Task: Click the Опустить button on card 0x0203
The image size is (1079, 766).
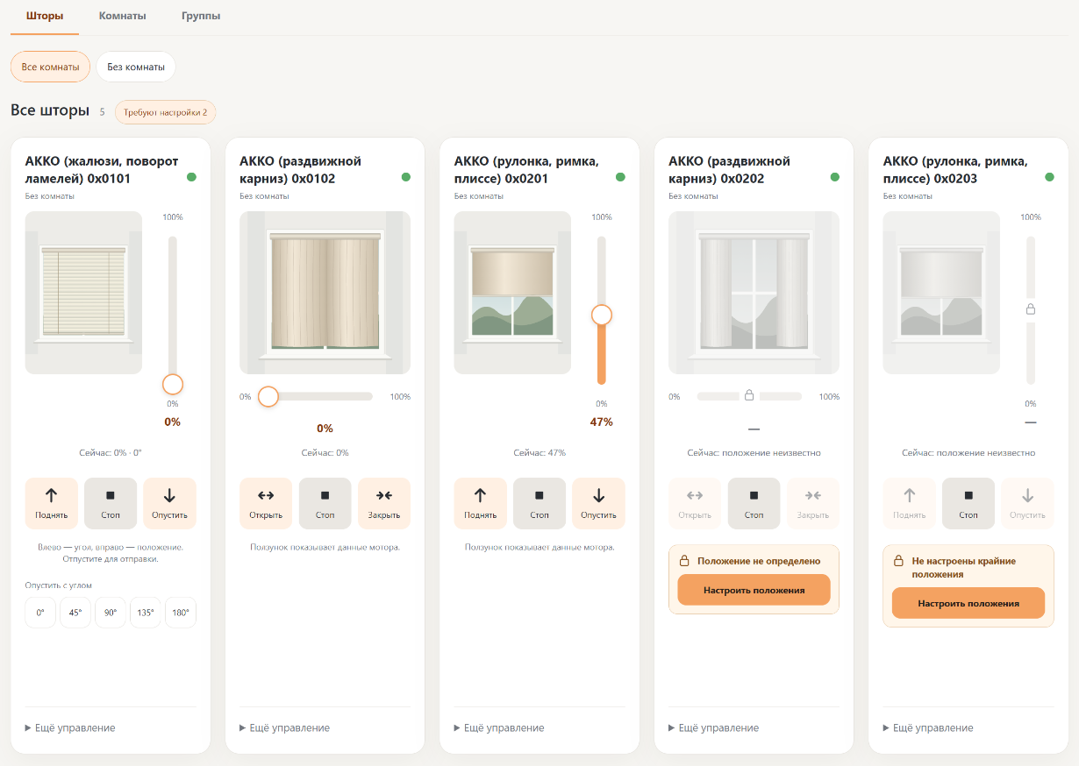Action: [1027, 503]
